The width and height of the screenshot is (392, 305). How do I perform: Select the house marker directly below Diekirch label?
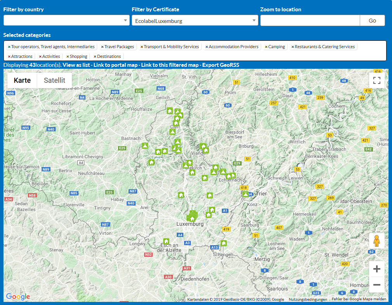coord(192,173)
